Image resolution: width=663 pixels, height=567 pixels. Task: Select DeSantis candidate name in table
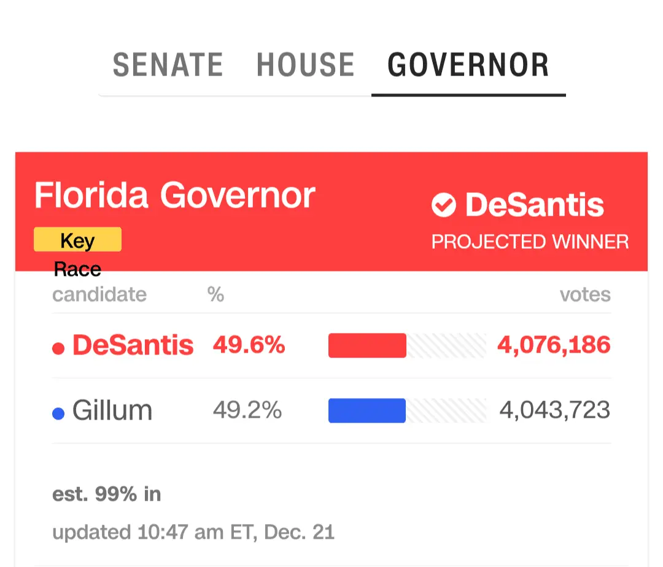point(133,346)
